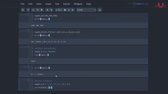Click the comment #Access Elements

(x=43, y=81)
